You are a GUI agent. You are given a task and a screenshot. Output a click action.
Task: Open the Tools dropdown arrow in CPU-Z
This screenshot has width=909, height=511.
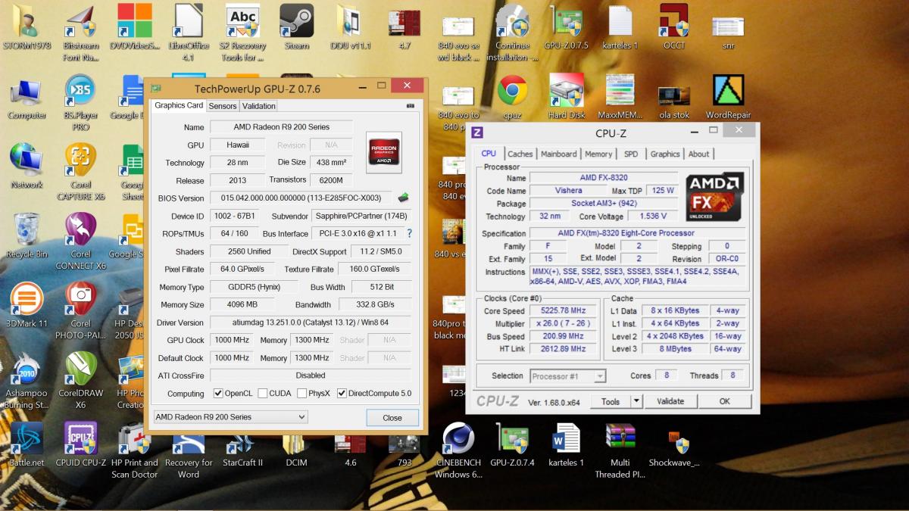point(636,401)
